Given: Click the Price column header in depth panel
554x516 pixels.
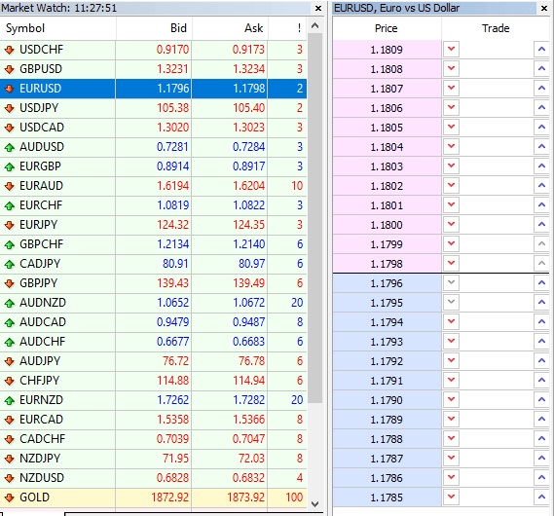Looking at the screenshot, I should (x=387, y=28).
